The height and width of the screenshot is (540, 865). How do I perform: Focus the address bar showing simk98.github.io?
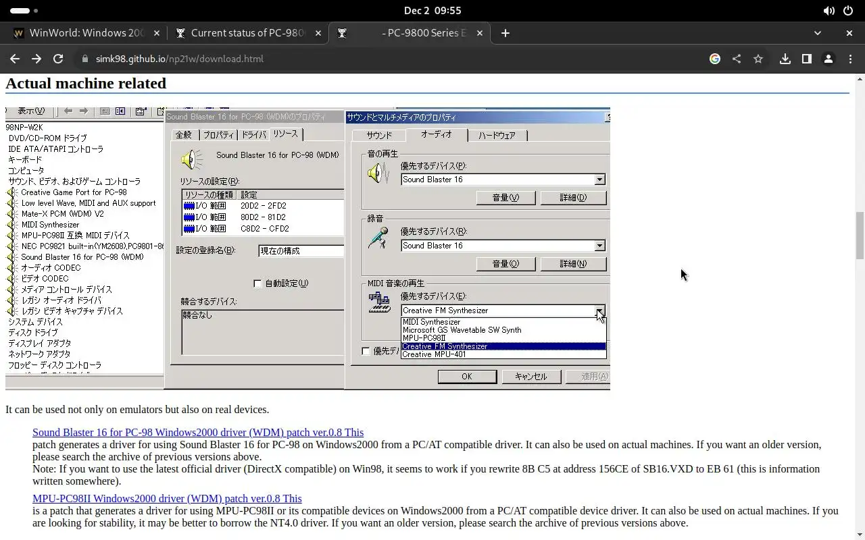(392, 59)
